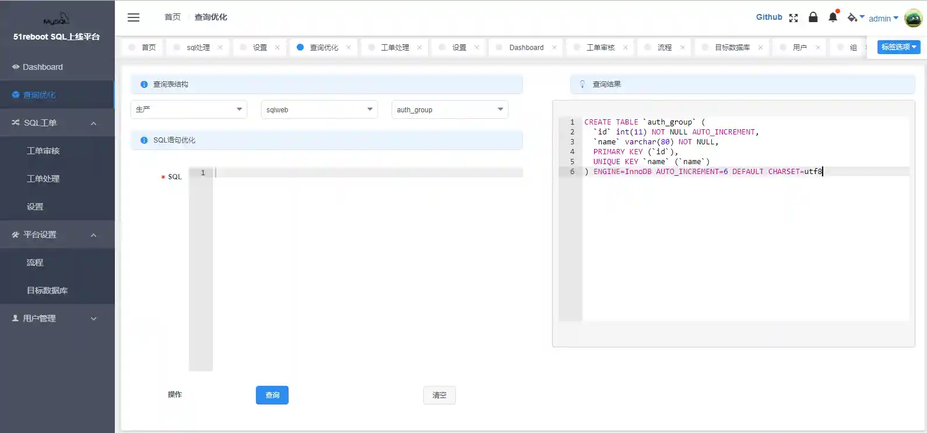
Task: Close the sql处理 tab
Action: click(220, 48)
